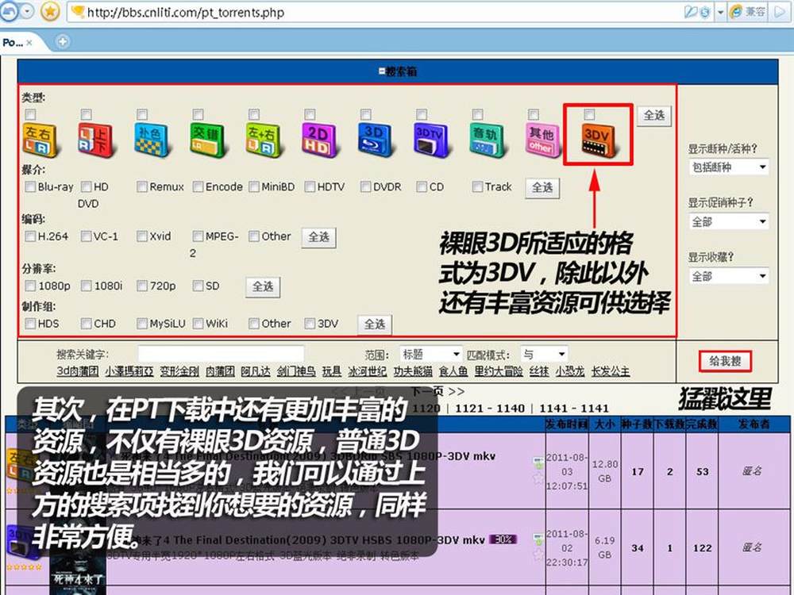Viewport: 794px width, 595px height.
Task: Enable the Remux media checkbox
Action: pyautogui.click(x=142, y=186)
